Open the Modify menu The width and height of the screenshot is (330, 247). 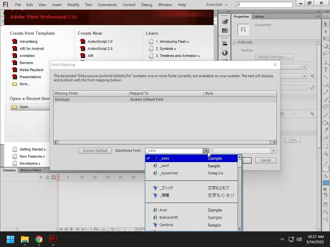tap(73, 5)
